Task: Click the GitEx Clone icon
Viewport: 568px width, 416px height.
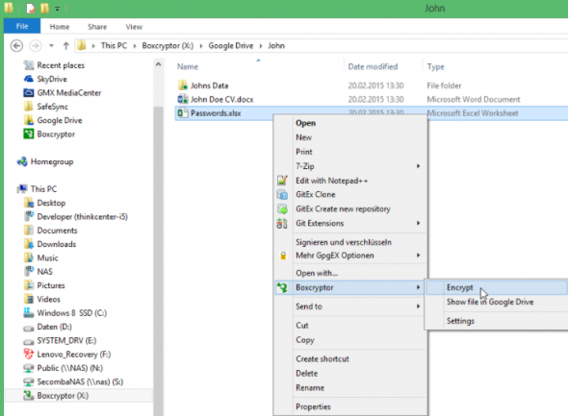Action: pos(282,194)
